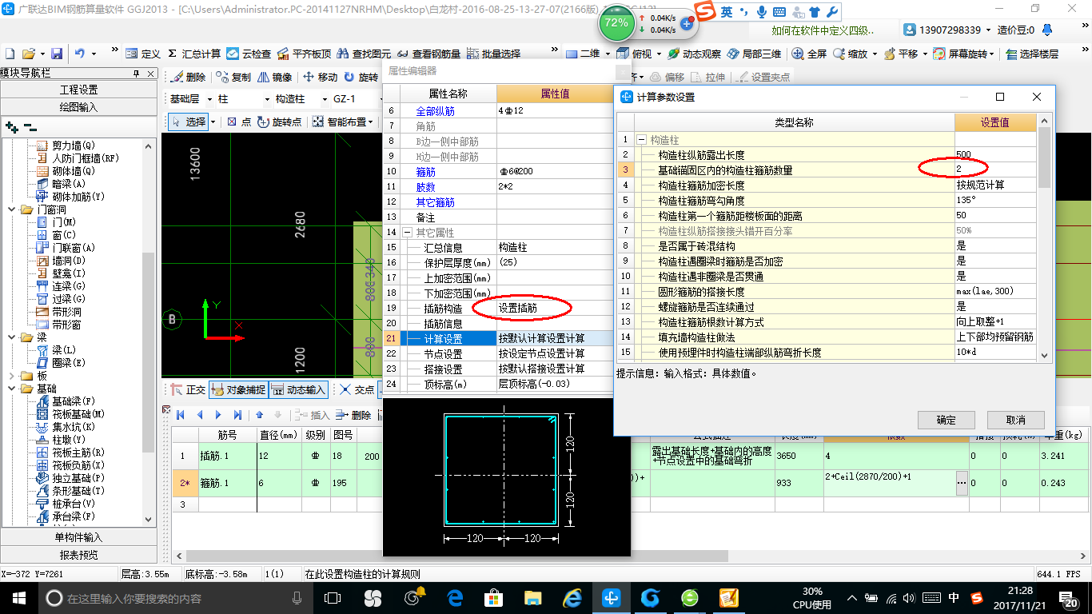Open 查找图元 find element tool
Viewport: 1092px width, 614px height.
click(x=365, y=54)
